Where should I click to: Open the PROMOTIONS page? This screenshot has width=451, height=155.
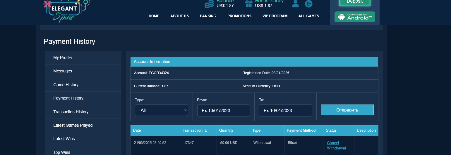[x=239, y=16]
